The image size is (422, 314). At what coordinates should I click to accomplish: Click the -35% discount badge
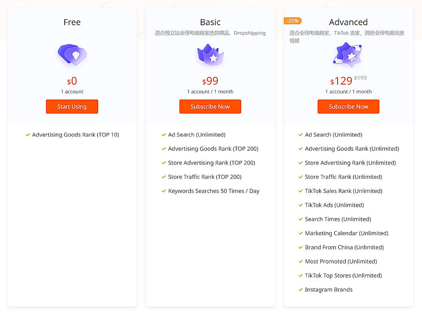[x=293, y=20]
